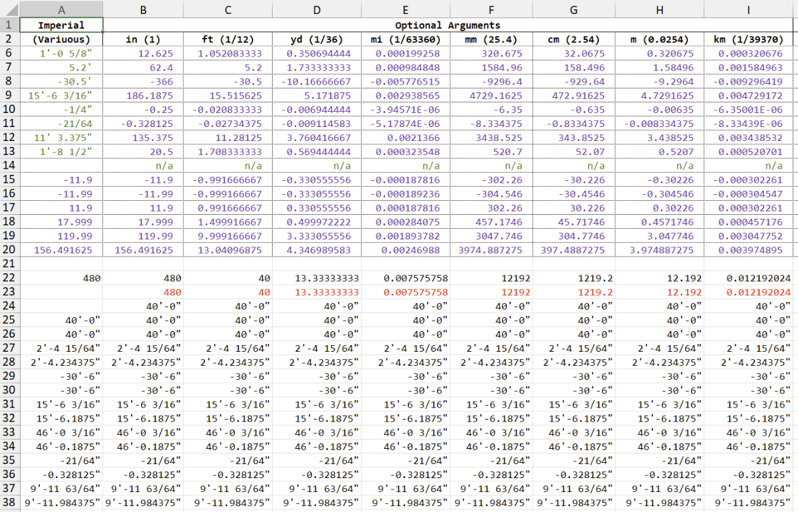The image size is (798, 512).
Task: Select column A header
Action: tap(62, 9)
